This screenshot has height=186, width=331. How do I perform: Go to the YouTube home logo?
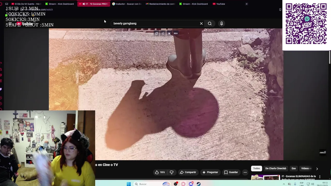click(x=25, y=24)
